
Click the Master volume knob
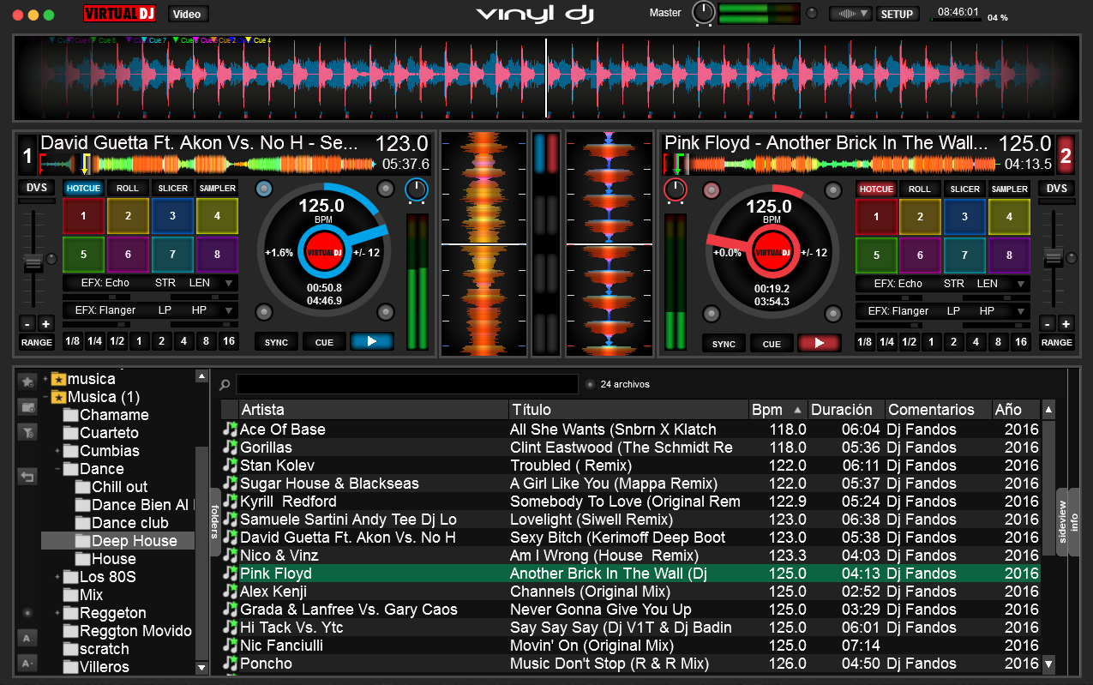(x=703, y=13)
